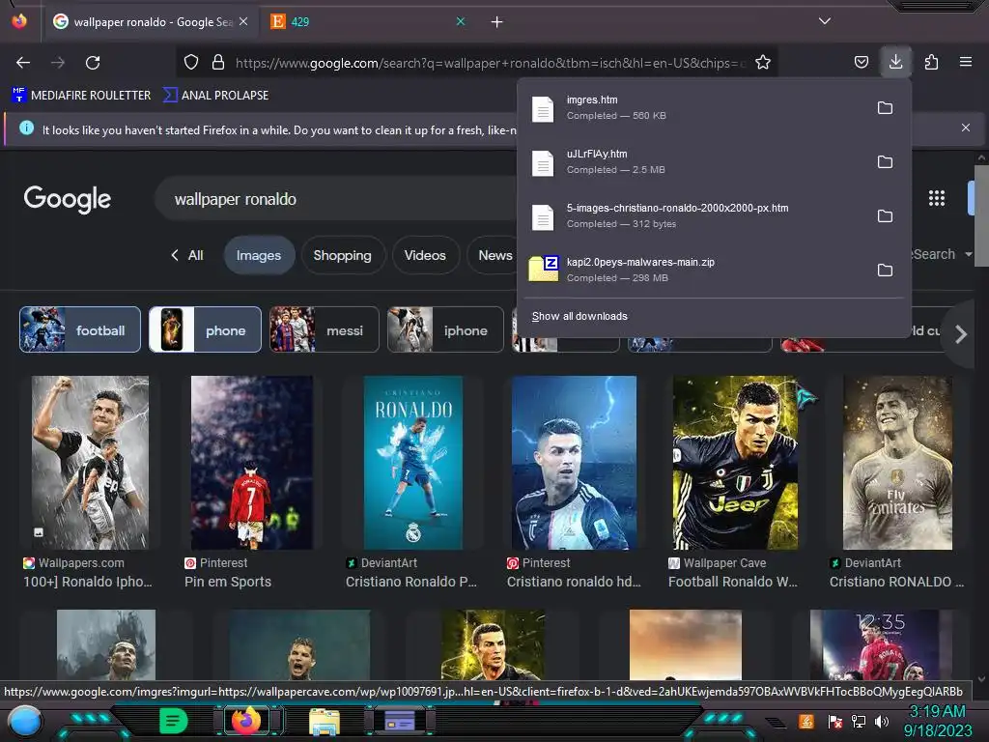The image size is (989, 742).
Task: Open the Wallpaper Cave Jeep jersey image
Action: [x=735, y=463]
